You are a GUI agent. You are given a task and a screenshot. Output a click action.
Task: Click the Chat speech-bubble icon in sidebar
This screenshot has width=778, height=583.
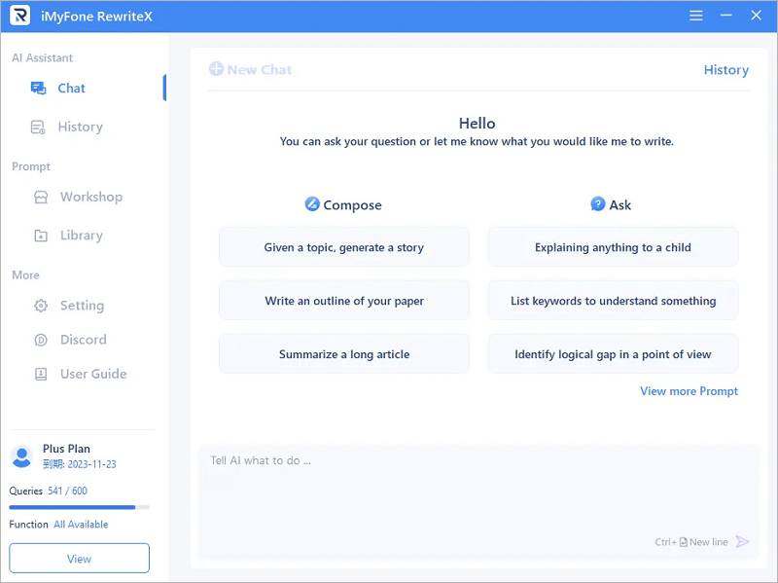point(38,89)
